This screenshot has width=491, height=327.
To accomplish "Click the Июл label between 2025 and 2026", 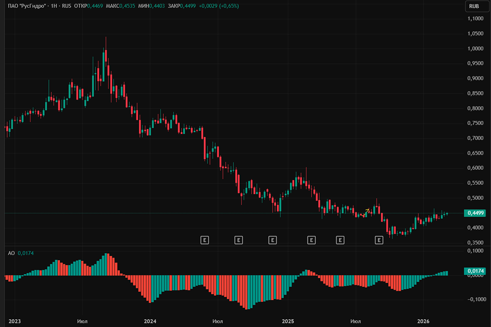I will click(355, 321).
